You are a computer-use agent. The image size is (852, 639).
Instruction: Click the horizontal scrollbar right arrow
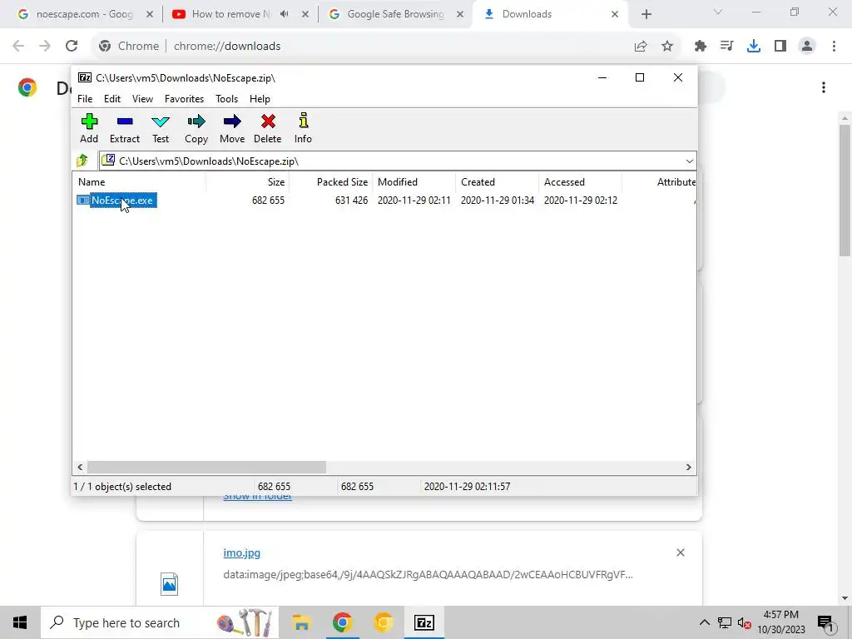pyautogui.click(x=688, y=468)
